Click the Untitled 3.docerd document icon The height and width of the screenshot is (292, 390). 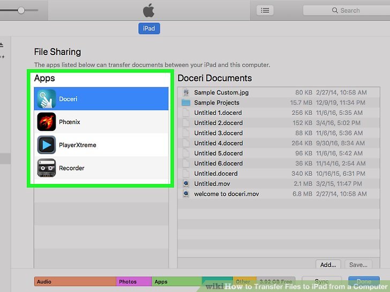(186, 133)
